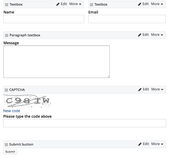This screenshot has width=169, height=158.
Task: Open More dropdown for Name Textbox
Action: pos(75,4)
